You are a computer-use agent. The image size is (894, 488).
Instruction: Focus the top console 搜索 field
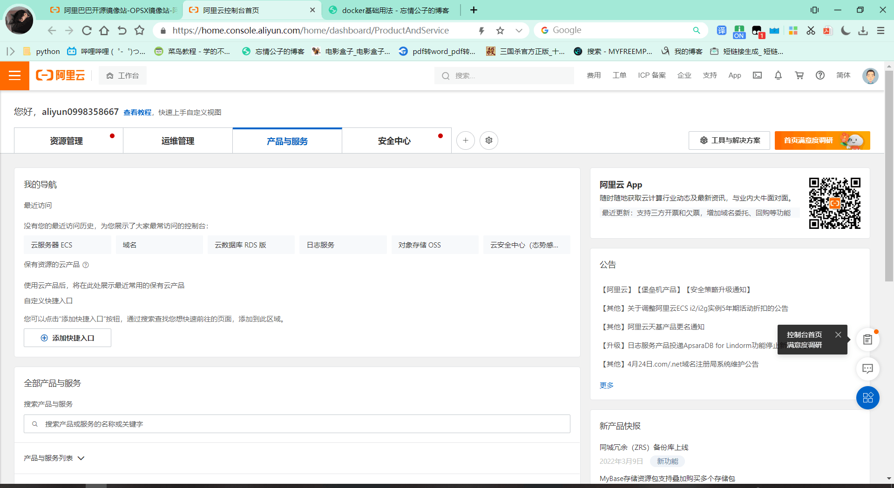pyautogui.click(x=504, y=75)
